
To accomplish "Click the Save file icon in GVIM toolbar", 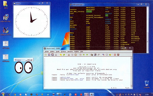I will tap(49, 55).
